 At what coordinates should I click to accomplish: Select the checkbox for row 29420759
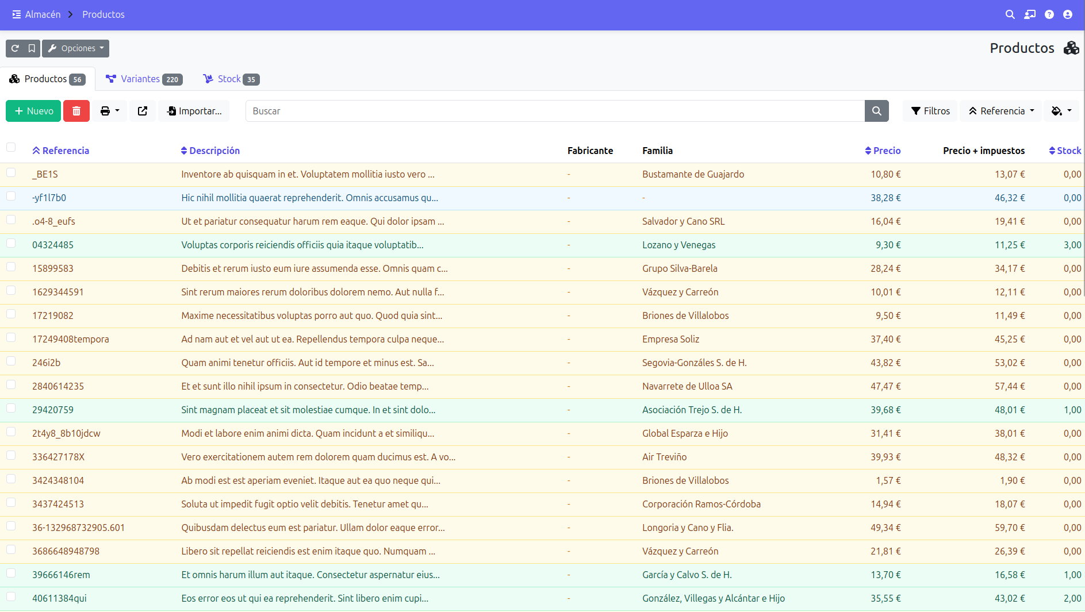(x=11, y=408)
